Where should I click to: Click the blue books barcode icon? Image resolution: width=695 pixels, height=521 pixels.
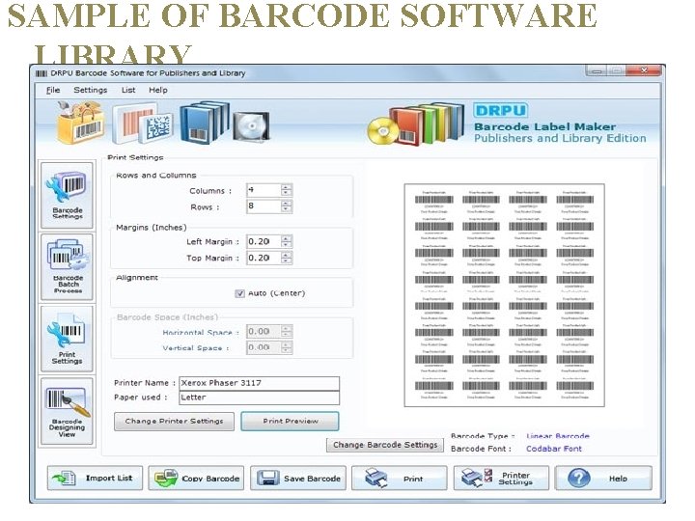tap(205, 123)
